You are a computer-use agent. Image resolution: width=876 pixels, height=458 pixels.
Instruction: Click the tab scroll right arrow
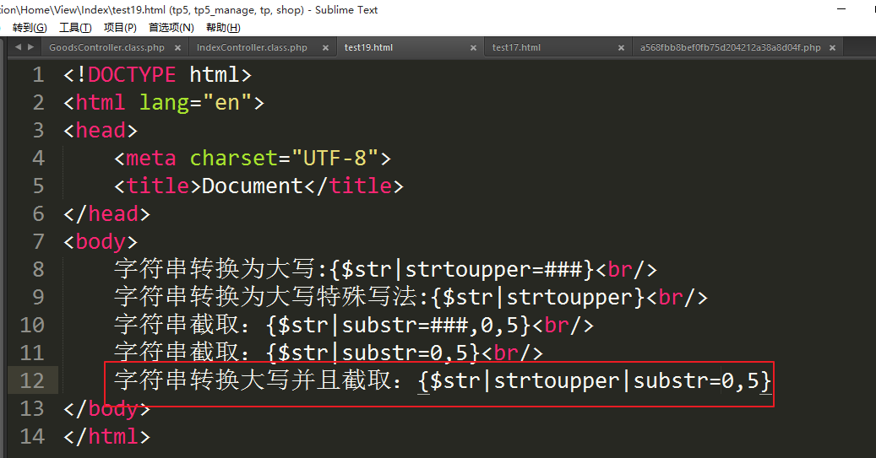[31, 47]
